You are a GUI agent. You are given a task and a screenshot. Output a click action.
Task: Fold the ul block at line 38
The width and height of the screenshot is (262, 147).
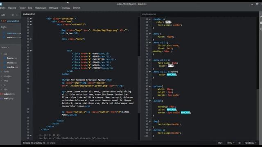pos(31,51)
